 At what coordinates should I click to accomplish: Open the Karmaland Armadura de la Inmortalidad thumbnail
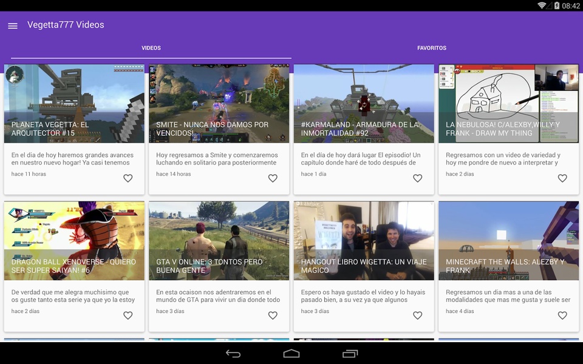tap(364, 104)
